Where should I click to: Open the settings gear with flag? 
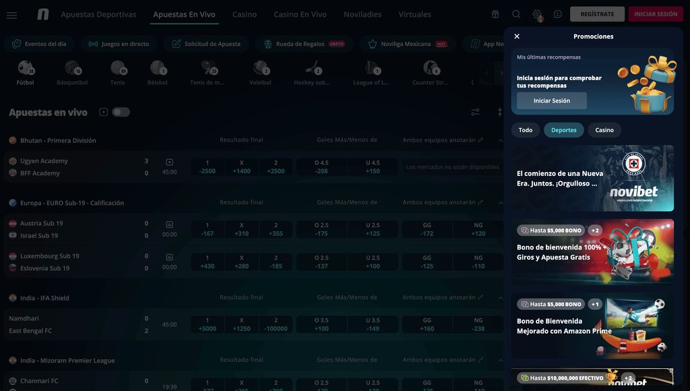pyautogui.click(x=537, y=15)
